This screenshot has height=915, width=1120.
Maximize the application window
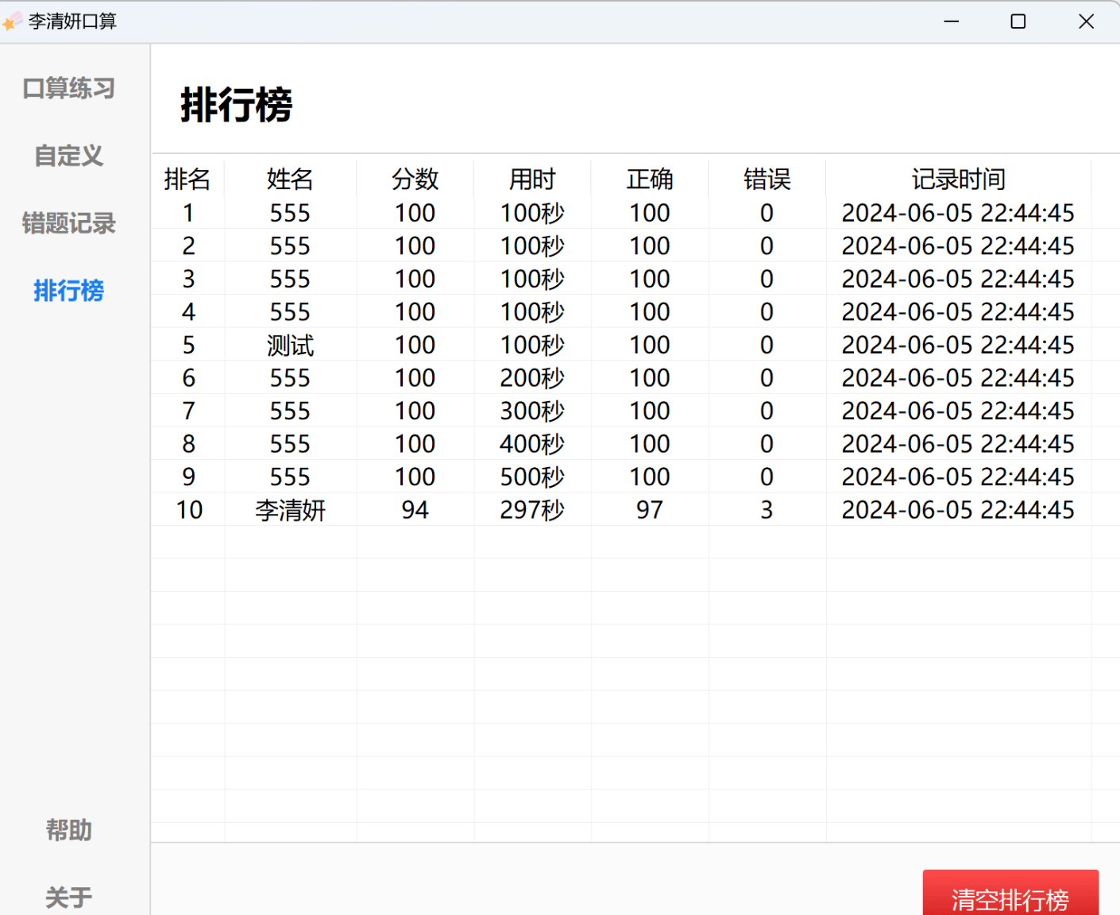tap(1018, 21)
